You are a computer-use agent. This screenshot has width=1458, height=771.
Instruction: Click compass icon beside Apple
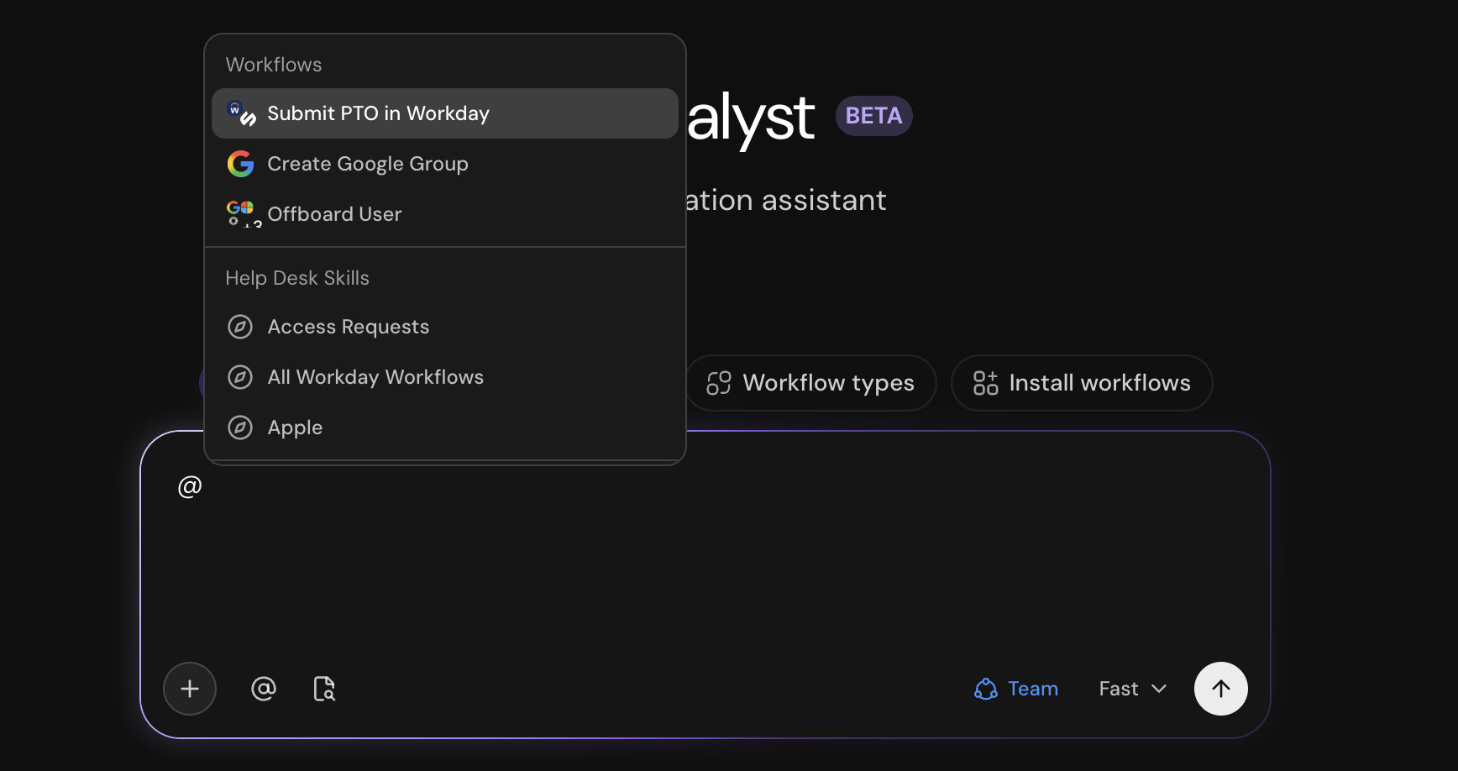(x=240, y=427)
